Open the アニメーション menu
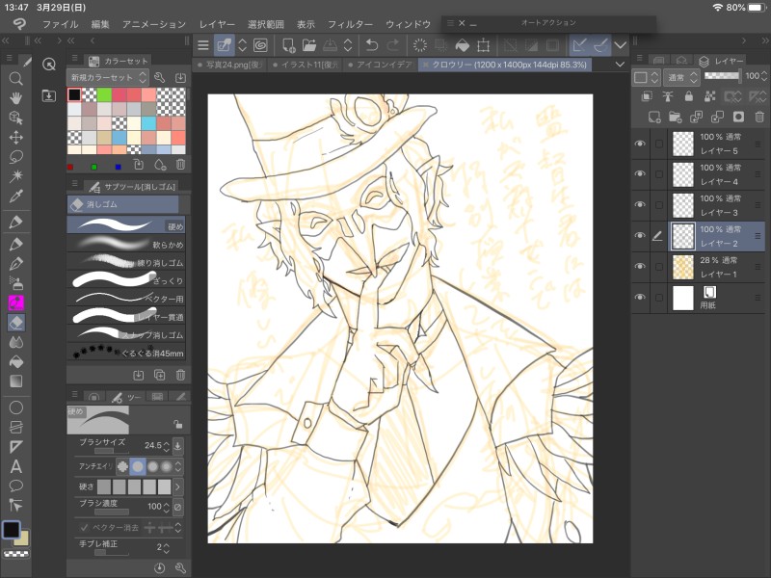The width and height of the screenshot is (771, 578). click(x=154, y=24)
